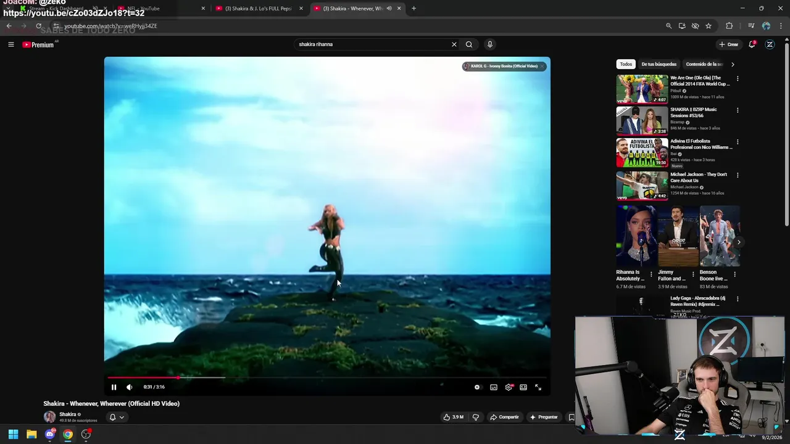Open Google Chrome from the taskbar
This screenshot has width=790, height=444.
(x=68, y=434)
